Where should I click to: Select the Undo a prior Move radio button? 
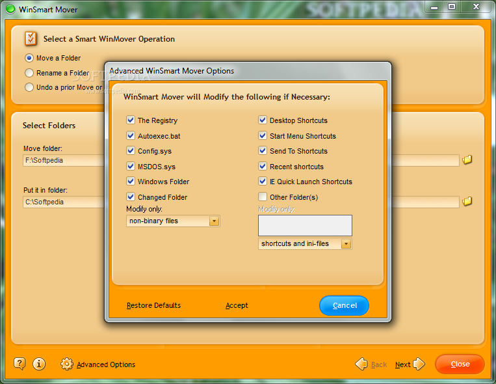click(29, 87)
